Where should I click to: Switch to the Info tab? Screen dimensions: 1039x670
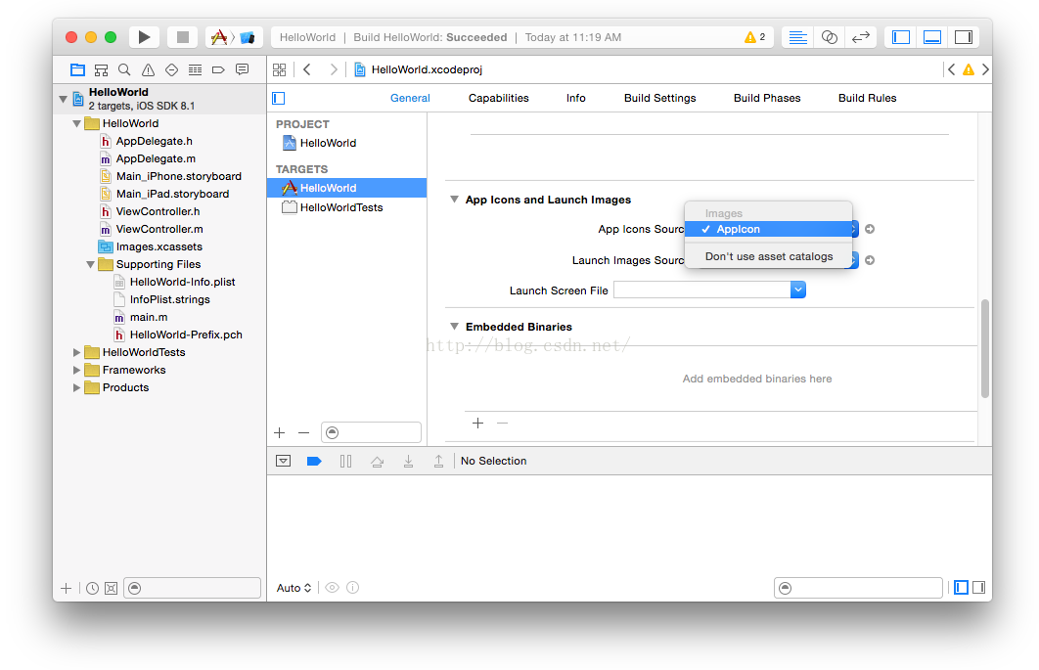pyautogui.click(x=576, y=98)
